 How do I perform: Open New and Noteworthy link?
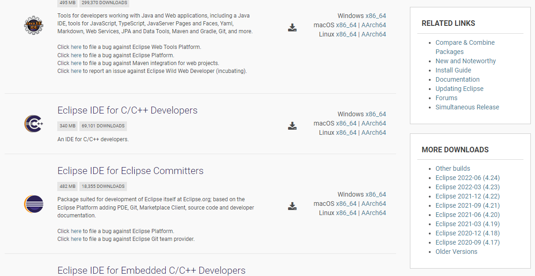click(465, 61)
